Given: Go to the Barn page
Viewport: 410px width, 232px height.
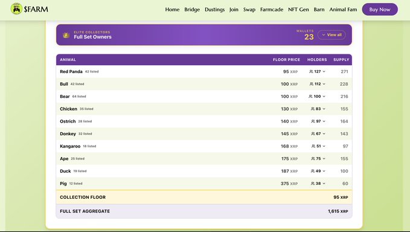Looking at the screenshot, I should pyautogui.click(x=319, y=10).
